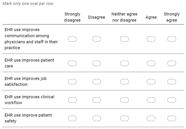Choose Neither agree nor disagree for communication

(124, 39)
